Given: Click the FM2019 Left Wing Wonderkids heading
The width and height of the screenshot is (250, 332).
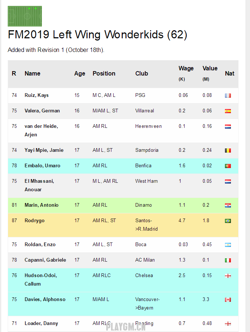Looking at the screenshot, I should tap(97, 35).
